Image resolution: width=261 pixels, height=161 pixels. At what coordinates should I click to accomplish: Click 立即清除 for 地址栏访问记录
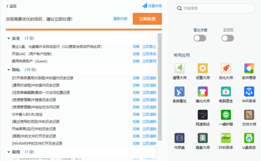pos(149,107)
